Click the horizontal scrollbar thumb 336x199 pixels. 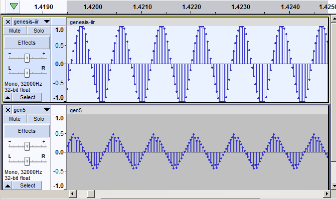point(91,194)
